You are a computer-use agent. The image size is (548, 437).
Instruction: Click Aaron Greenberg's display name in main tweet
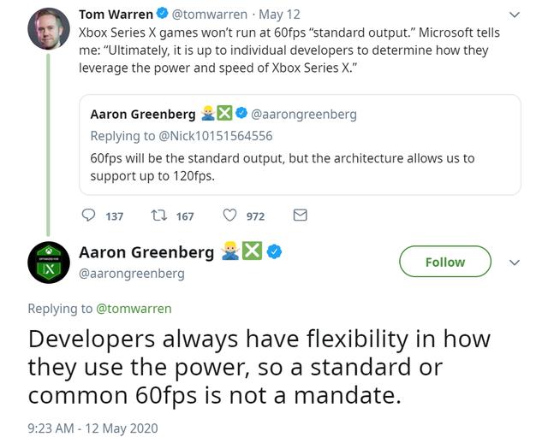pos(146,252)
